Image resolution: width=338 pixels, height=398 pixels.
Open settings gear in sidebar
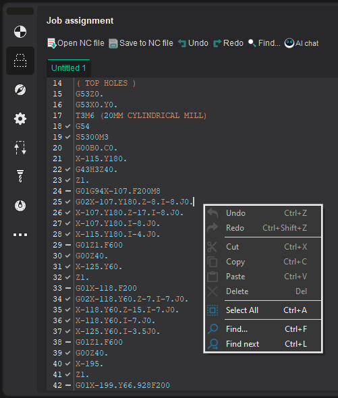tap(20, 119)
